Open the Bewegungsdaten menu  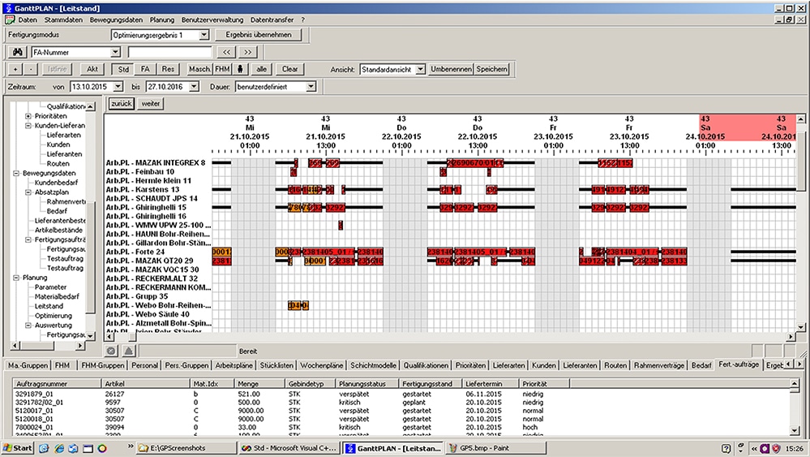tap(116, 19)
